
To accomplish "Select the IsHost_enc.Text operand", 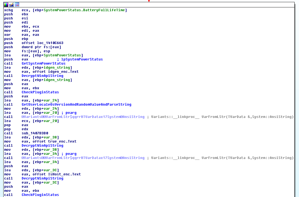I will 64,174.
